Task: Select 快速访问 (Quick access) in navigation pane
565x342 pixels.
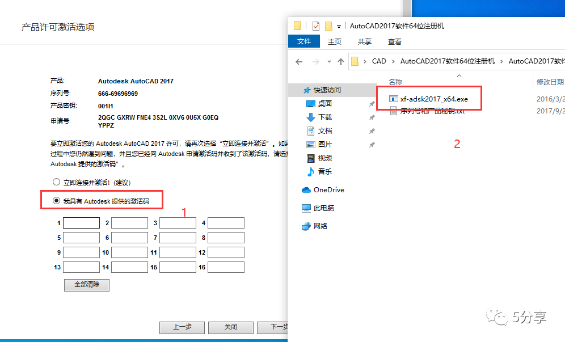Action: click(x=327, y=90)
